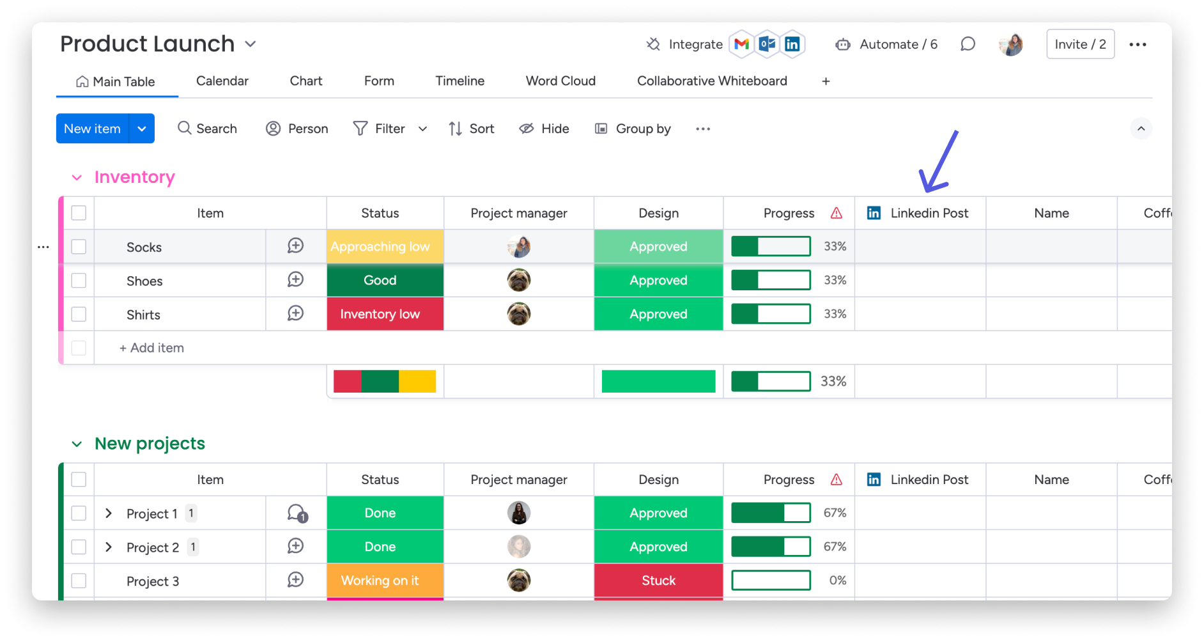The height and width of the screenshot is (642, 1204).
Task: Open the Outlook integration icon
Action: coord(767,44)
